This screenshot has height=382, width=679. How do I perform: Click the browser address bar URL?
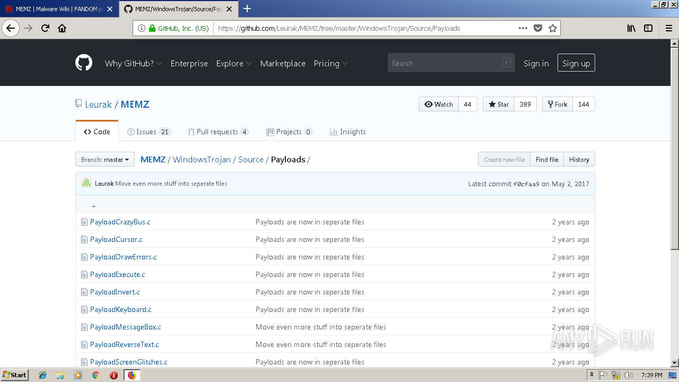tap(339, 28)
